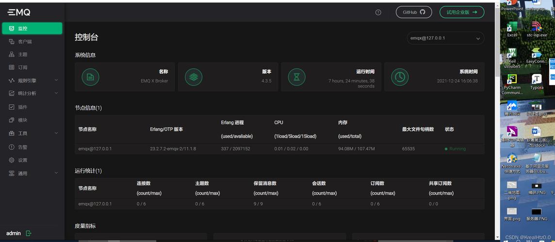The image size is (555, 242).
Task: Click the 0 / 0 shared subscriptions value
Action: [433, 204]
